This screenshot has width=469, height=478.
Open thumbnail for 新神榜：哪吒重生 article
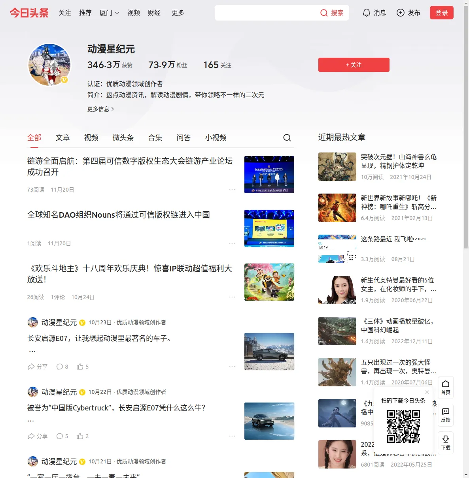click(337, 208)
